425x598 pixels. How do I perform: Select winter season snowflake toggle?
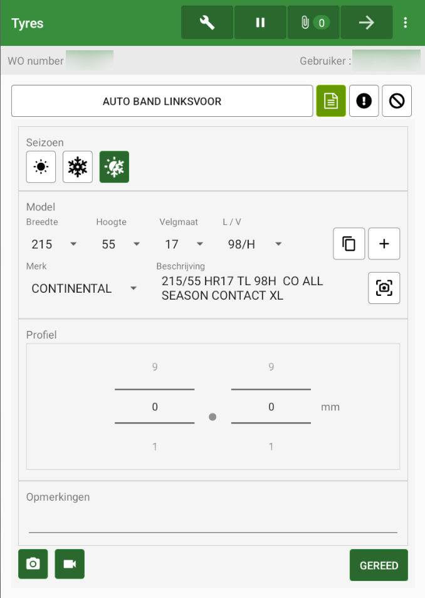coord(78,167)
